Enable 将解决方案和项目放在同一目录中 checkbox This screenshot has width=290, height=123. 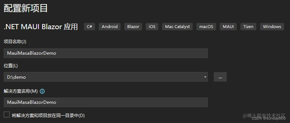[x=7, y=114]
